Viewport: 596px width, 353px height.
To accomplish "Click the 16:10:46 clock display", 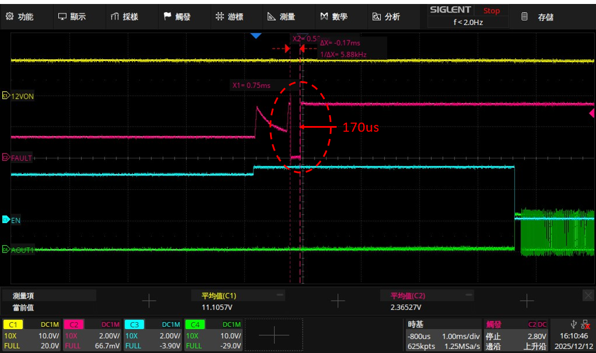I will tap(574, 336).
